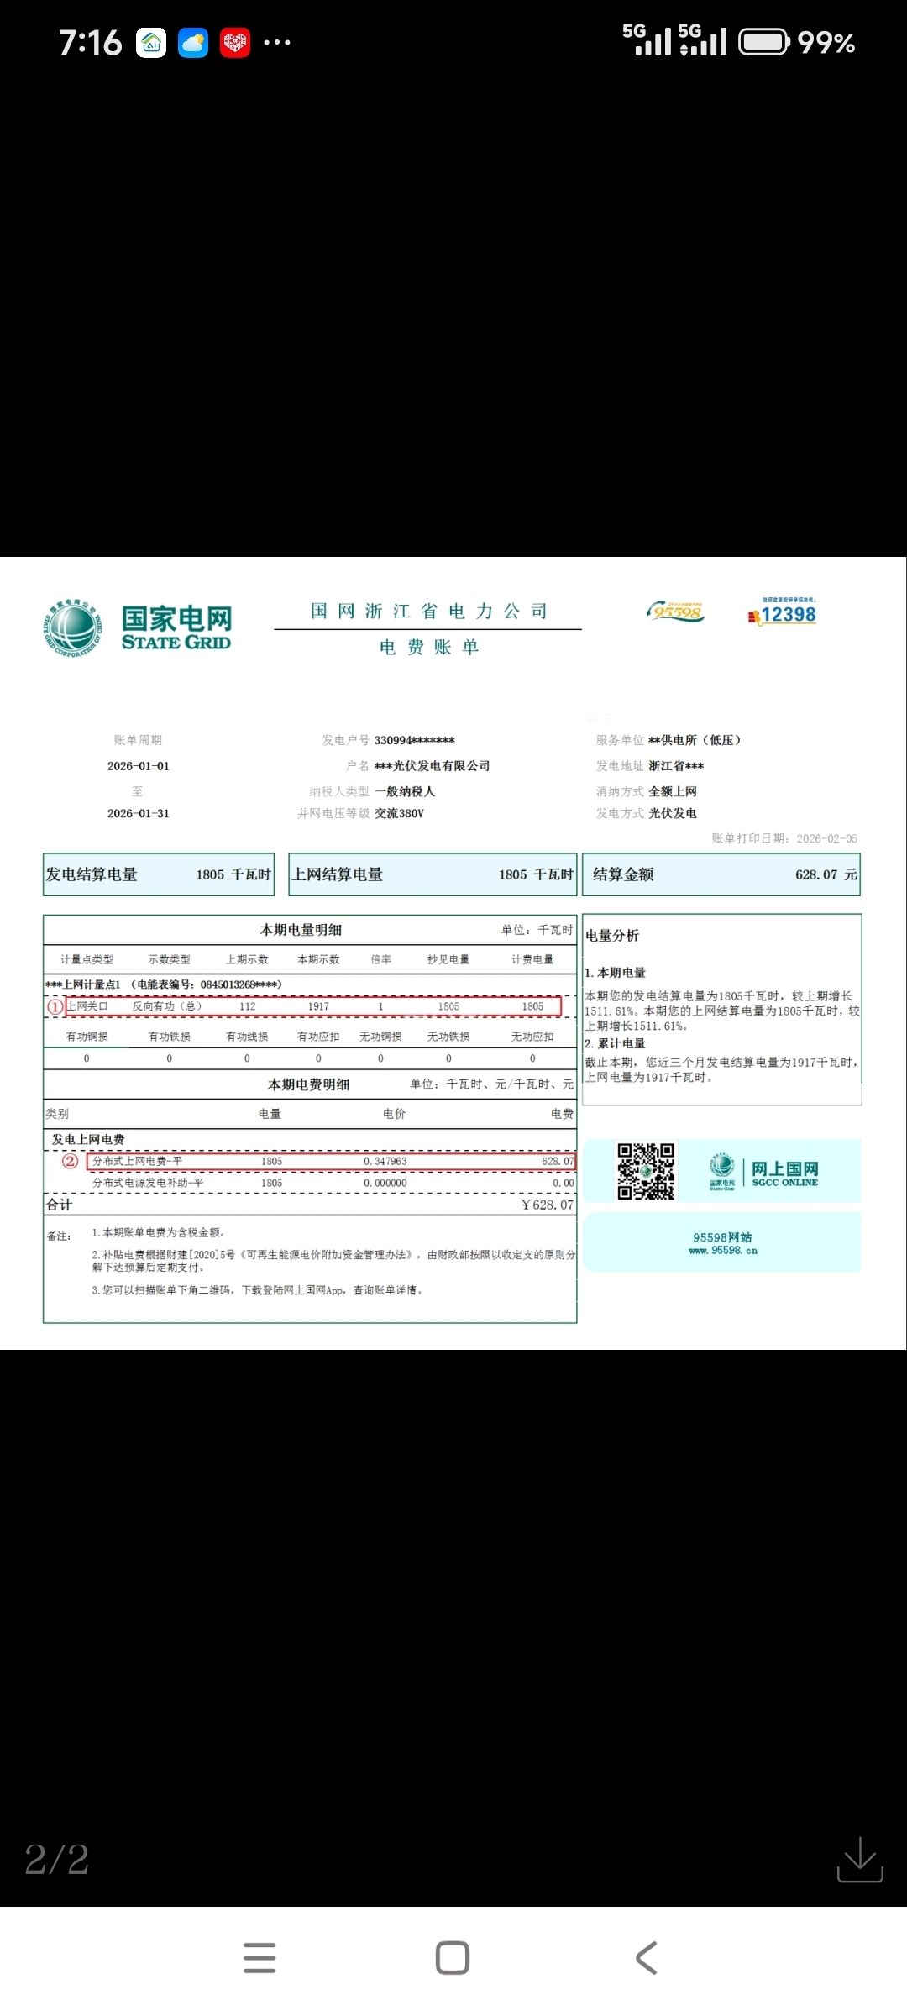Tap the download icon at bottom right
This screenshot has height=2016, width=907.
[860, 1859]
